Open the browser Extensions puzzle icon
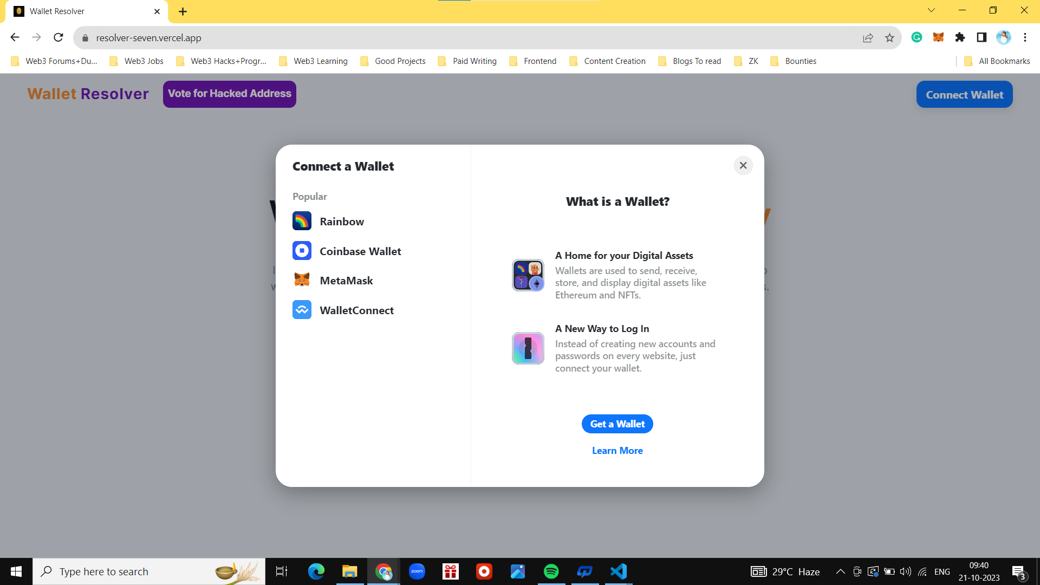The width and height of the screenshot is (1040, 585). pos(960,37)
